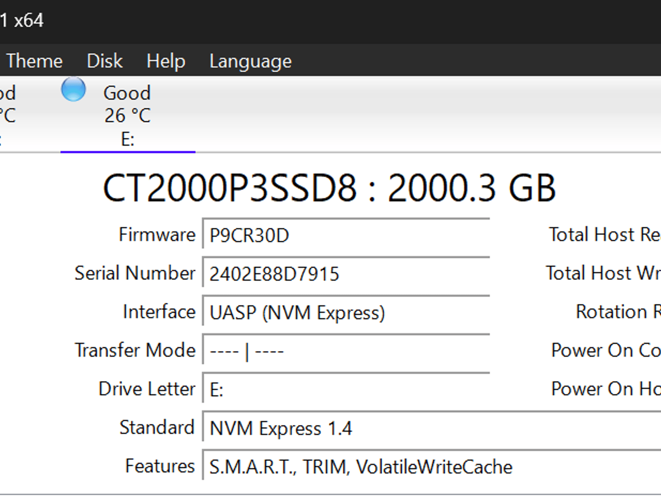This screenshot has width=661, height=496.
Task: Click the Power On Count label
Action: [x=606, y=350]
